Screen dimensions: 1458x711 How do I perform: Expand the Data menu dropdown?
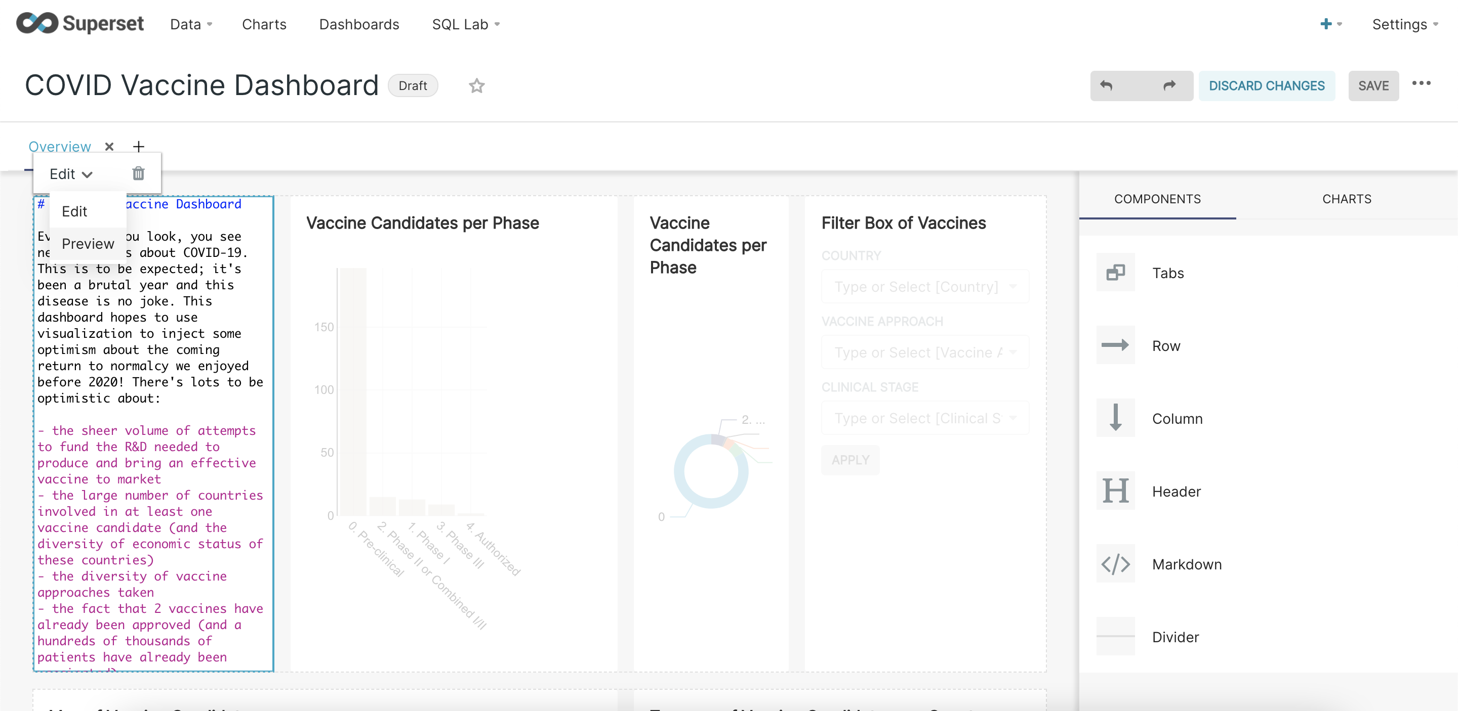coord(191,24)
